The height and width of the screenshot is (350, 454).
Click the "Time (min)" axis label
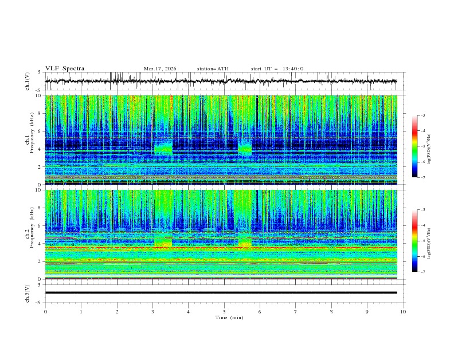click(229, 317)
